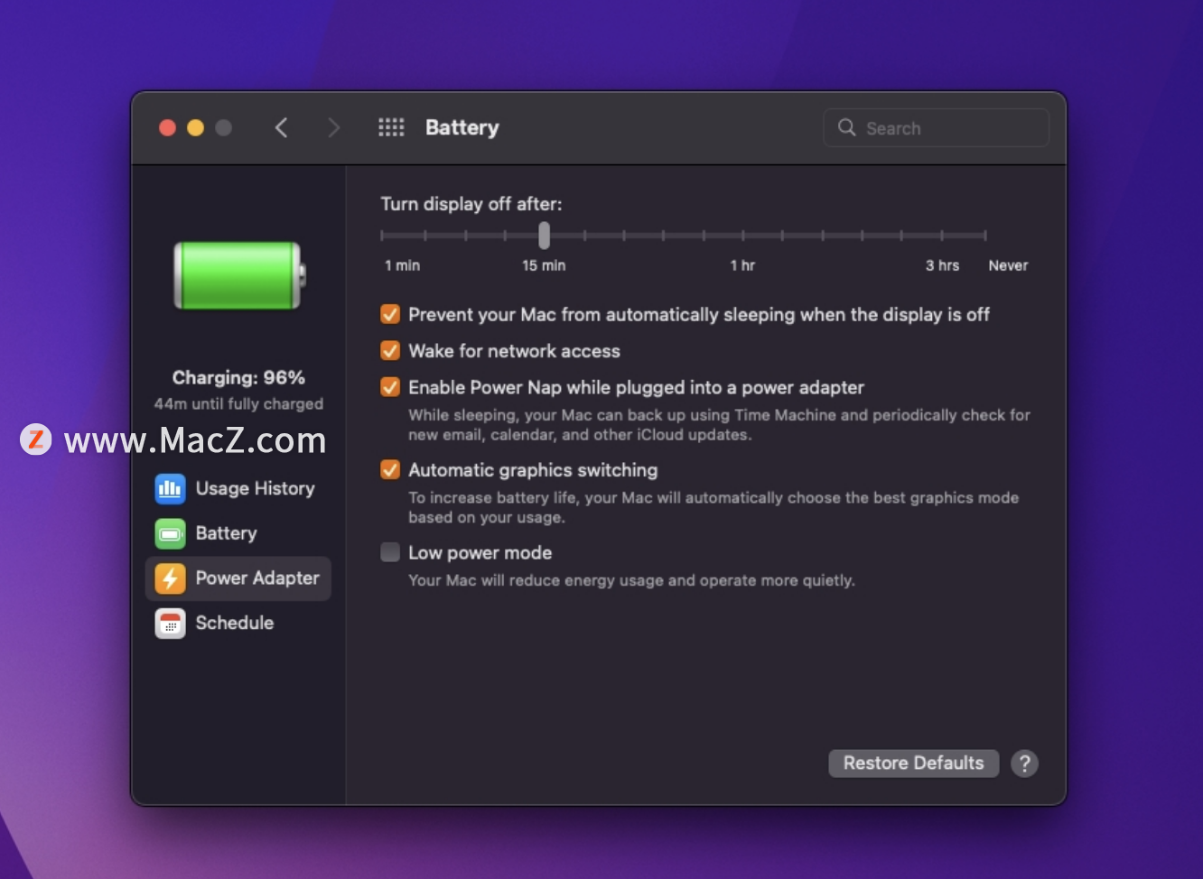
Task: Show all preferences grid icon
Action: [391, 127]
